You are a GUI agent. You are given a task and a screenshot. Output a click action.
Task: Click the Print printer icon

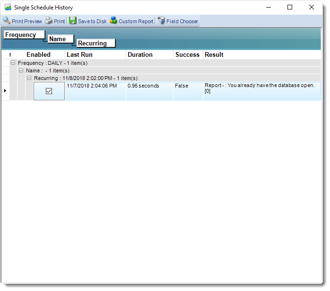[x=49, y=20]
